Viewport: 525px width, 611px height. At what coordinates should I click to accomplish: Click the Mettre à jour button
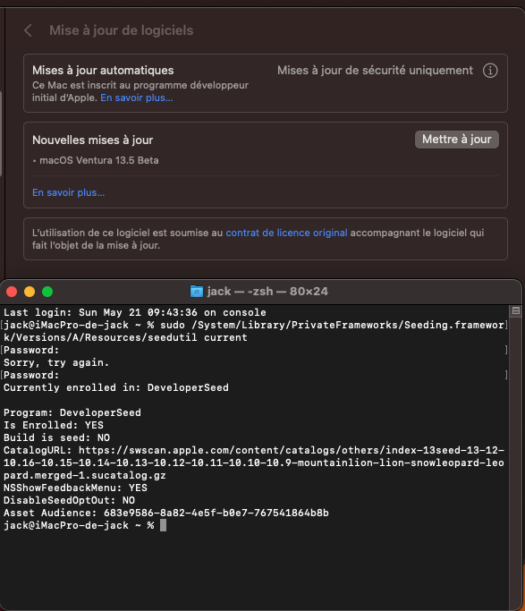coord(456,140)
